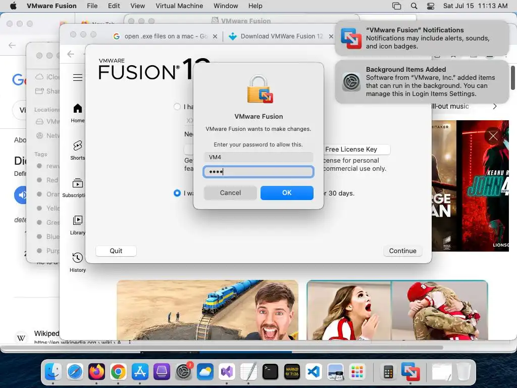Click the password field in the dialog
Screen dimensions: 517x388
(x=258, y=172)
